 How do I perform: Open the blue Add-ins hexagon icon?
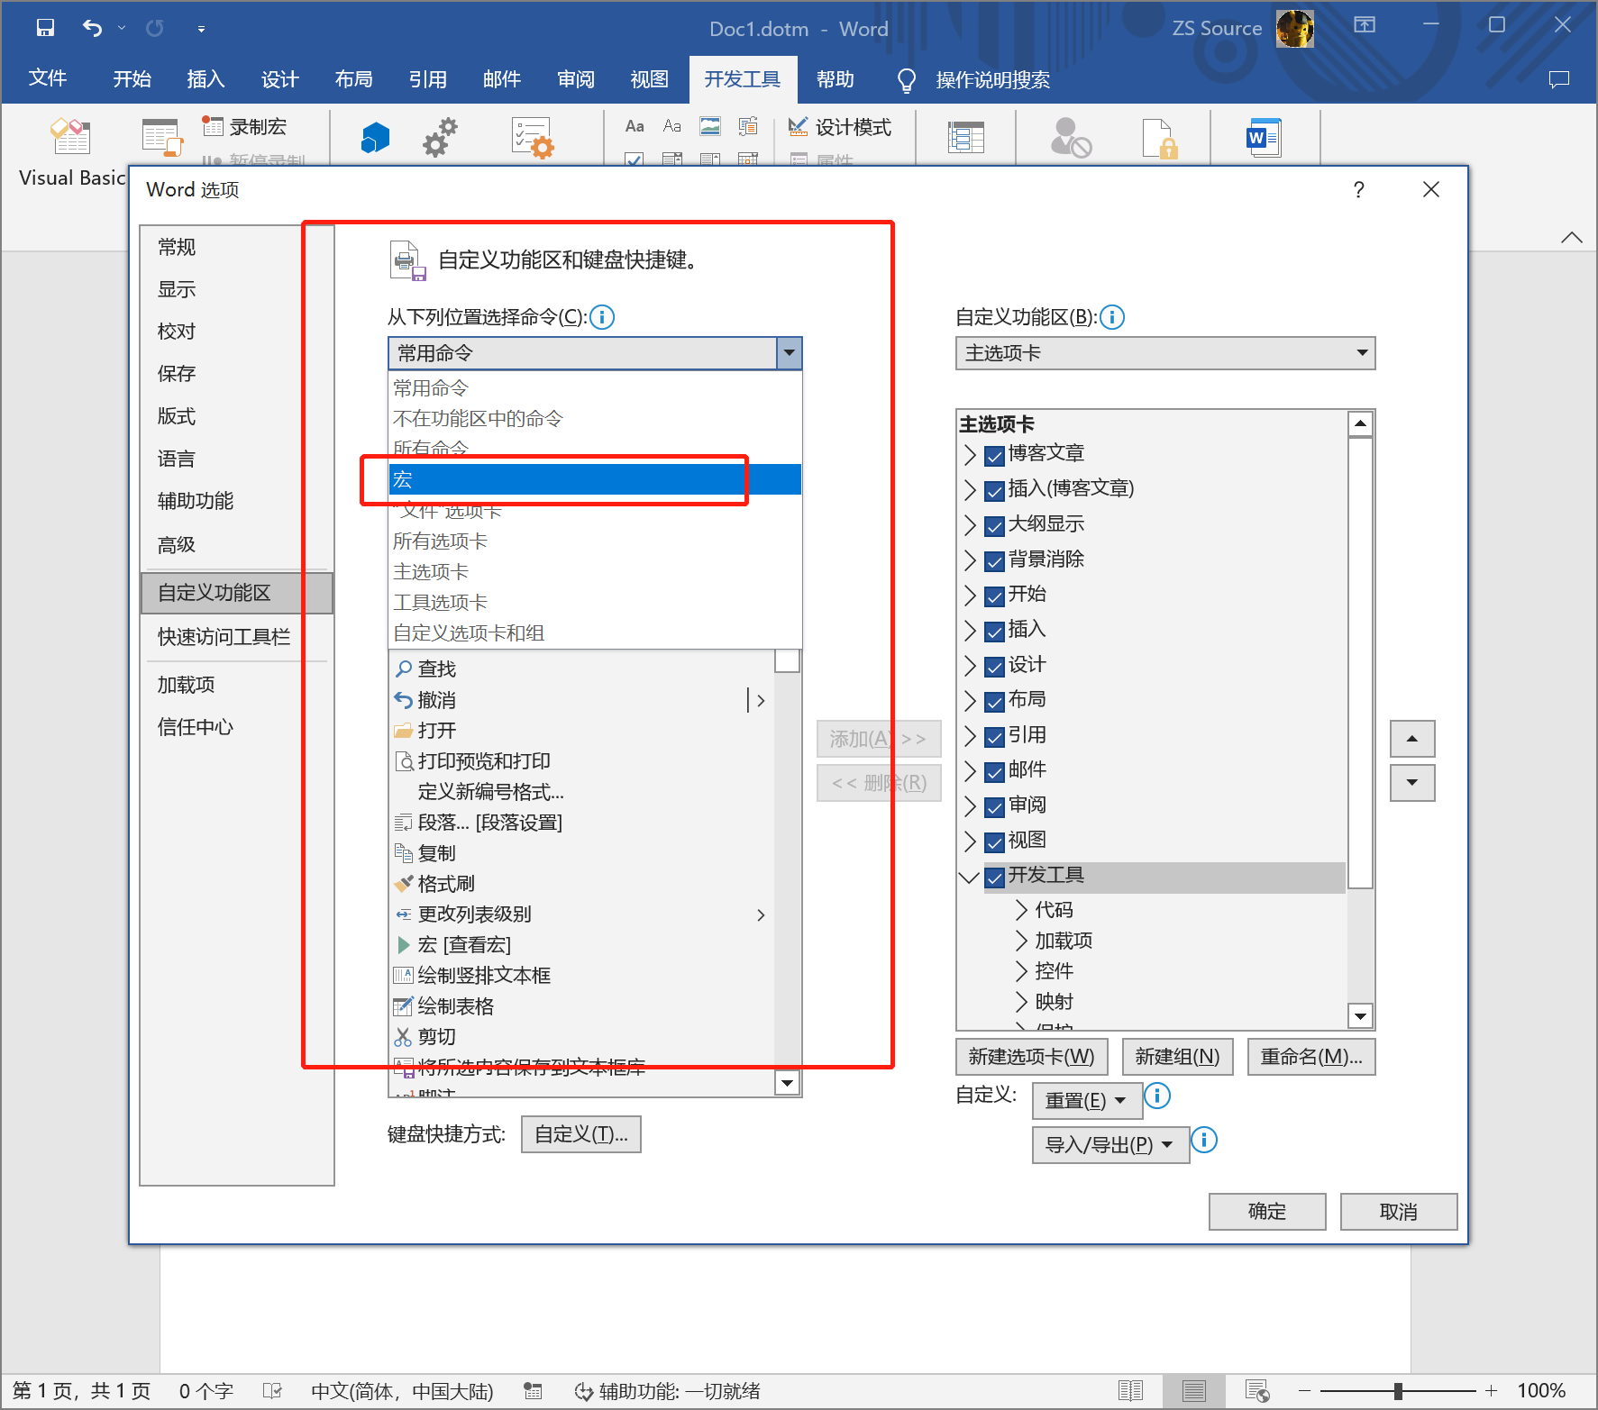coord(375,138)
